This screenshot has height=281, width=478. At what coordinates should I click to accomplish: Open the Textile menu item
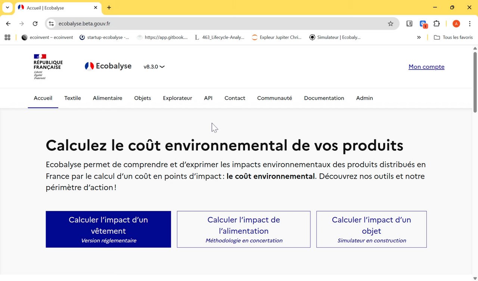pos(72,98)
